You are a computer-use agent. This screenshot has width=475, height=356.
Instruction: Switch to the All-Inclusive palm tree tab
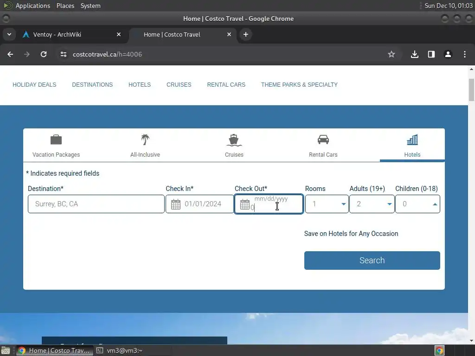145,146
